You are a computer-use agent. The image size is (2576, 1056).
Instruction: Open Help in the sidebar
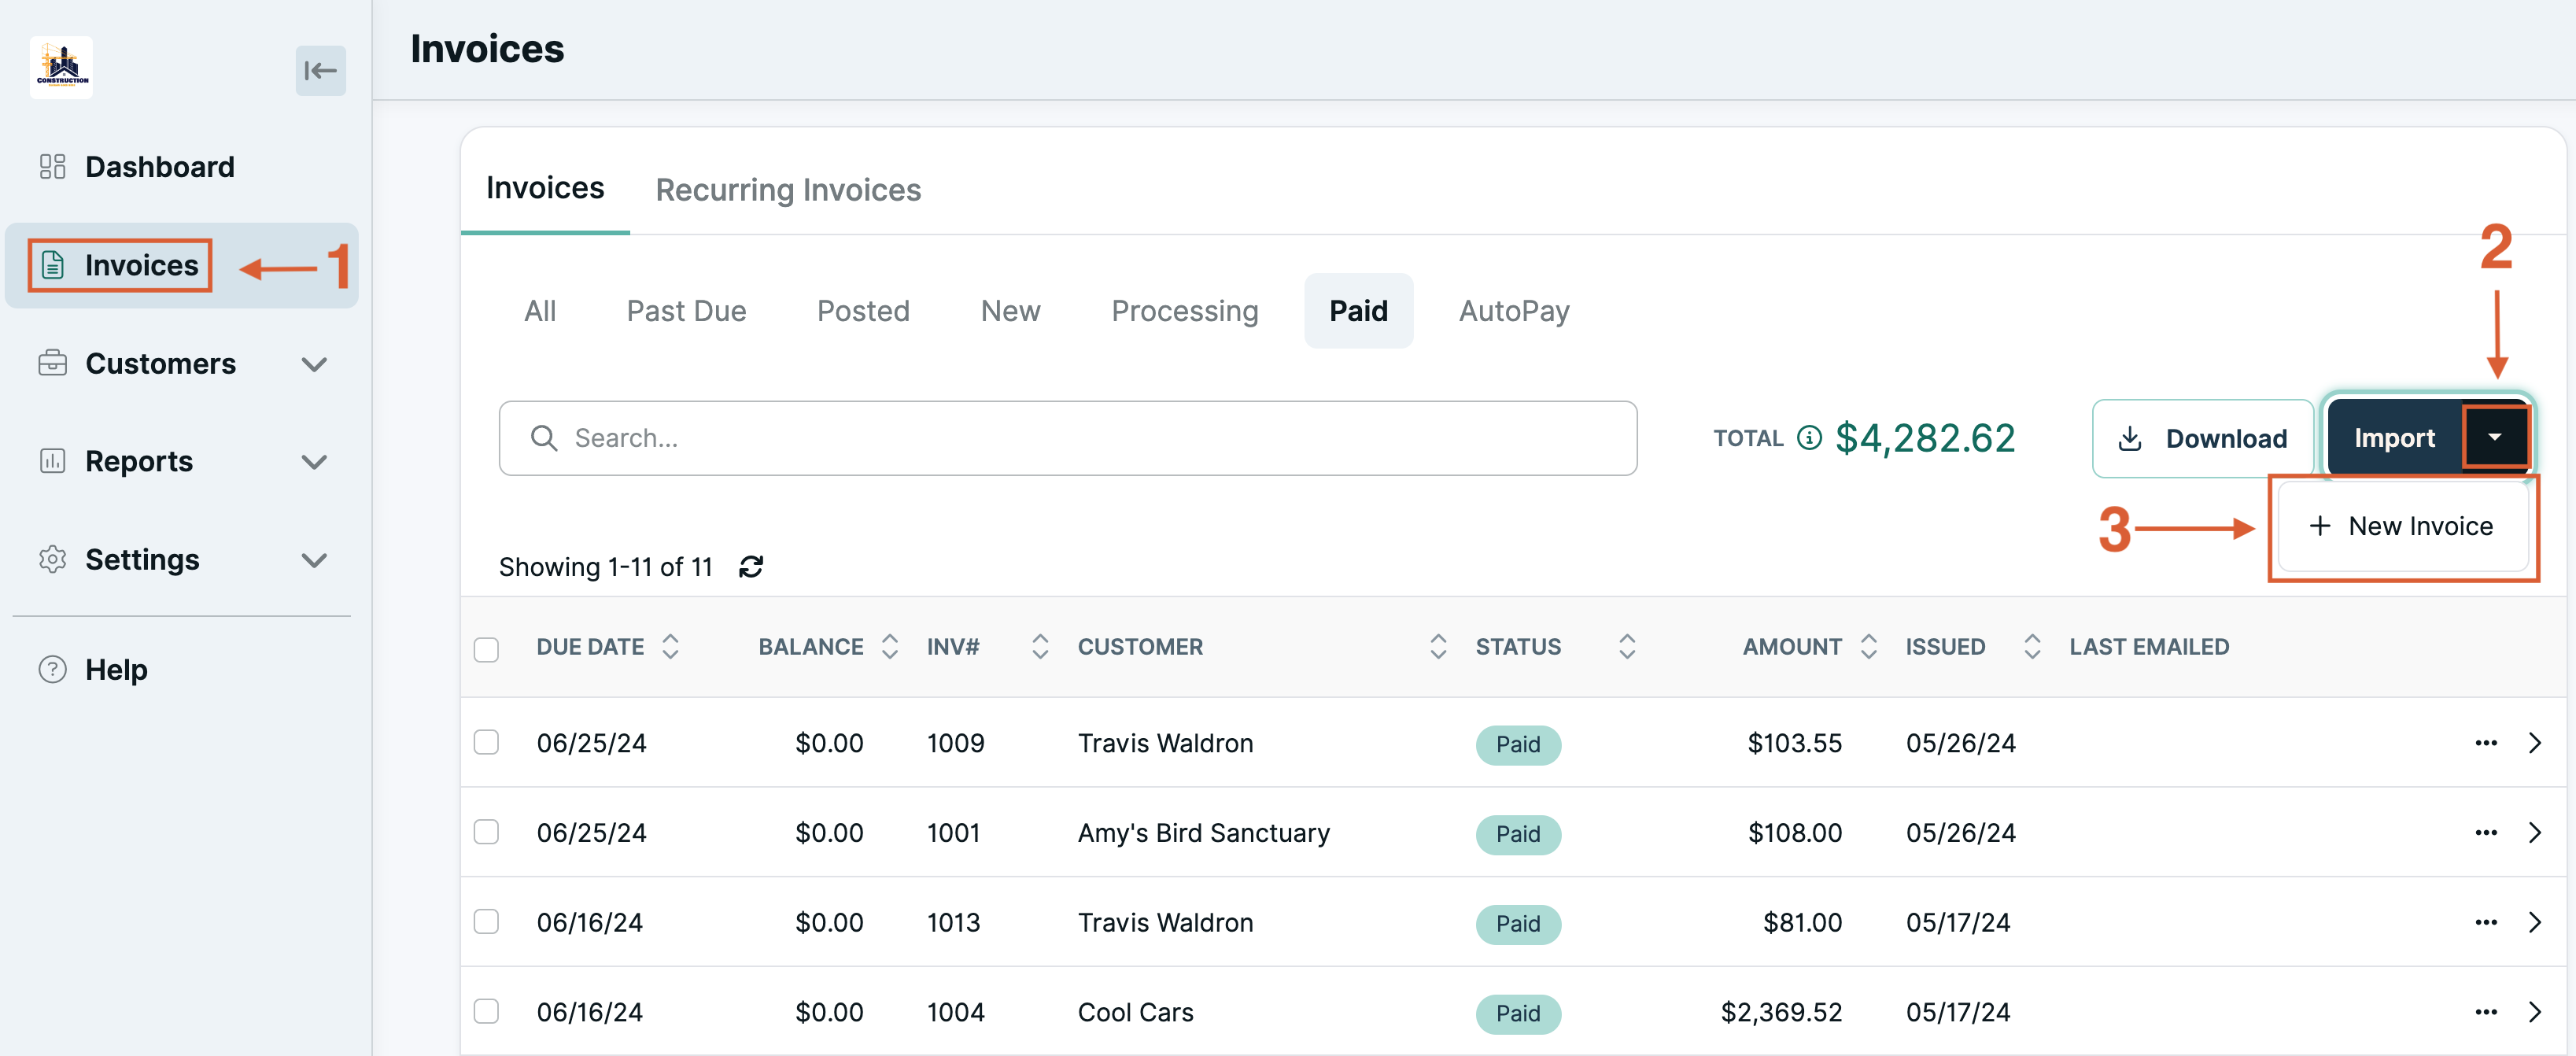point(116,669)
